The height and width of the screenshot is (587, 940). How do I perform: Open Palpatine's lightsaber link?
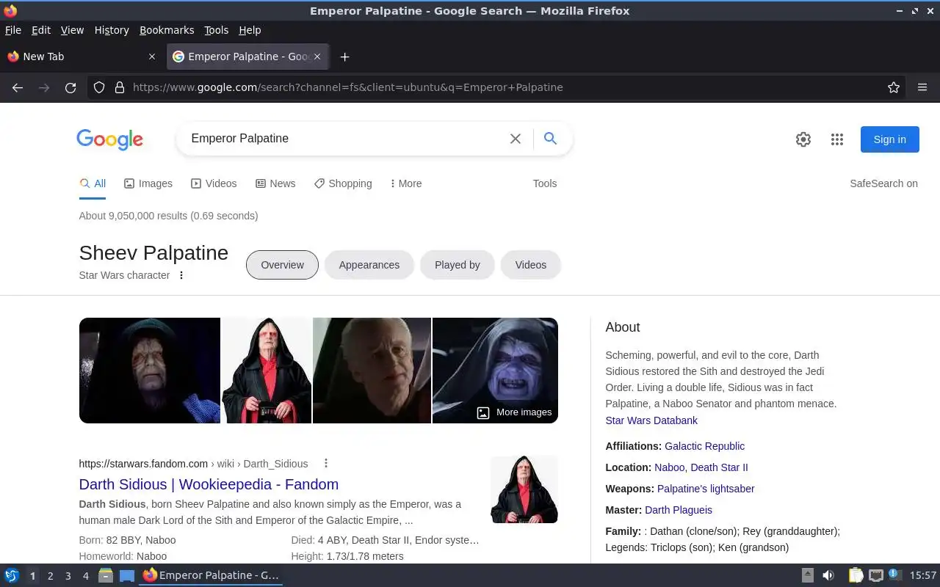(x=706, y=489)
